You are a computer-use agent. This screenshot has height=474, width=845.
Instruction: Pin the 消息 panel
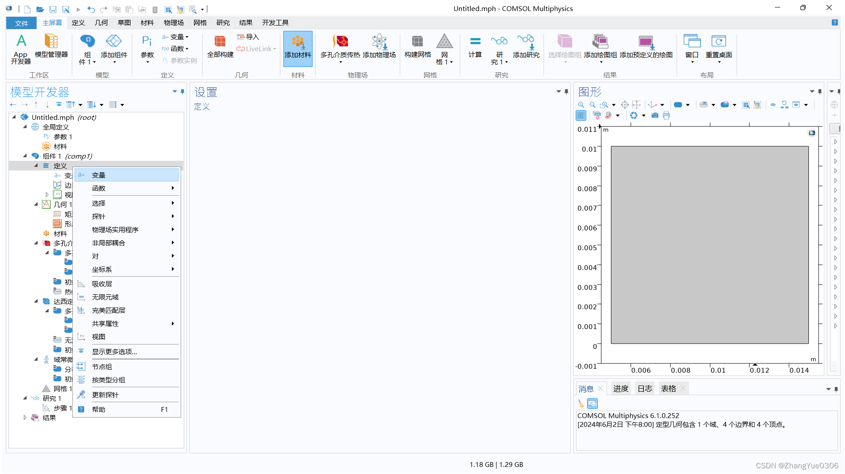[836, 389]
